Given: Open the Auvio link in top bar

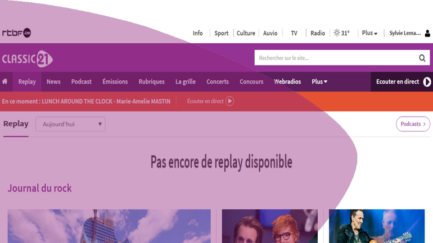Looking at the screenshot, I should point(270,33).
